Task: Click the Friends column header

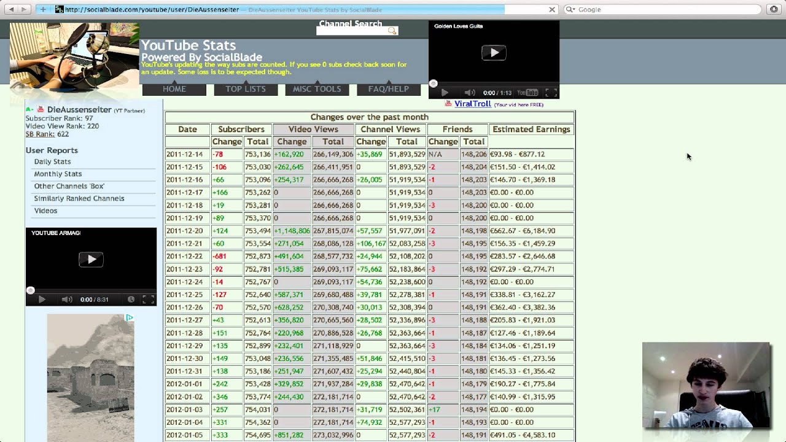Action: pos(457,129)
